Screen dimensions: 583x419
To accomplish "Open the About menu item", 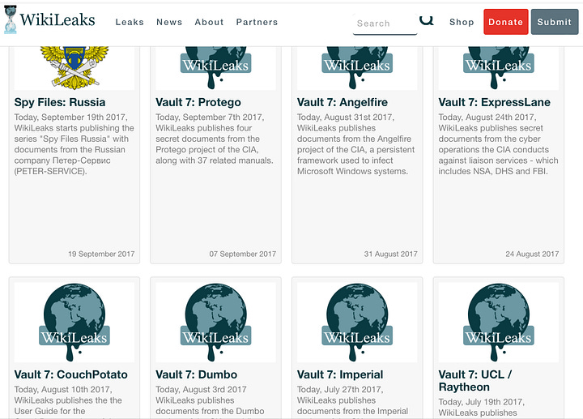I will point(209,22).
